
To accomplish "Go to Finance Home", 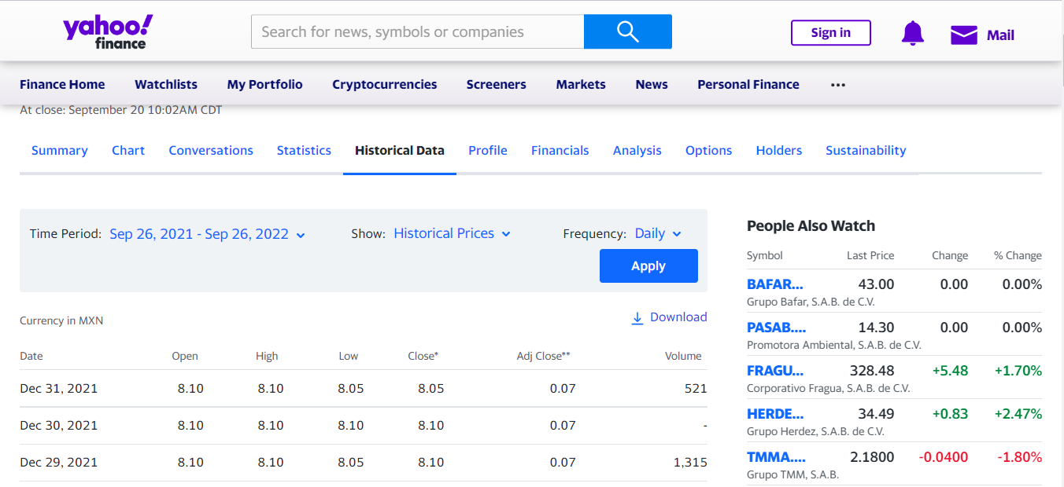I will coord(62,85).
